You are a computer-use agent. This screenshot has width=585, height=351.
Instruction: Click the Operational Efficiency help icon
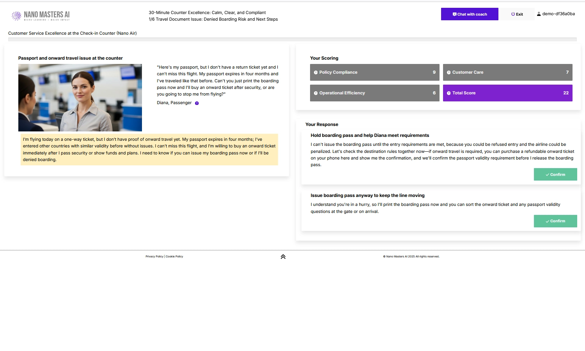click(316, 93)
